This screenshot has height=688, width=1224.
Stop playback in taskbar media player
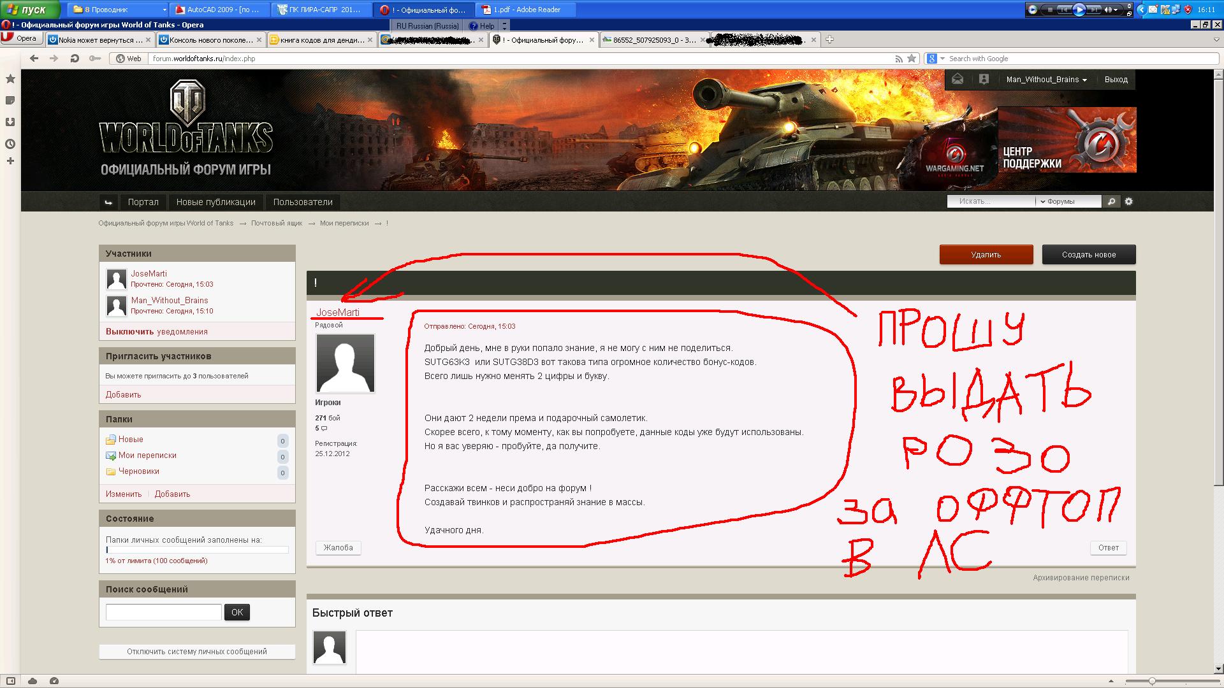tap(1049, 10)
